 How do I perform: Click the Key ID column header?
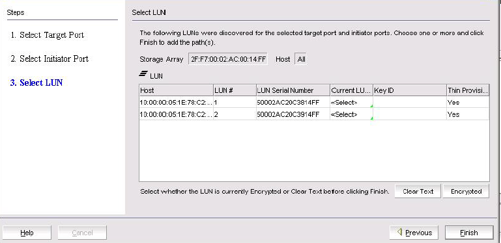tap(410, 90)
